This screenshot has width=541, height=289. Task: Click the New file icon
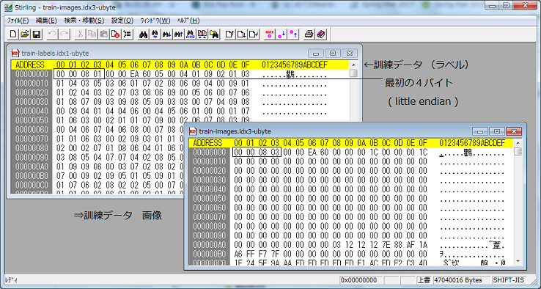click(x=13, y=34)
